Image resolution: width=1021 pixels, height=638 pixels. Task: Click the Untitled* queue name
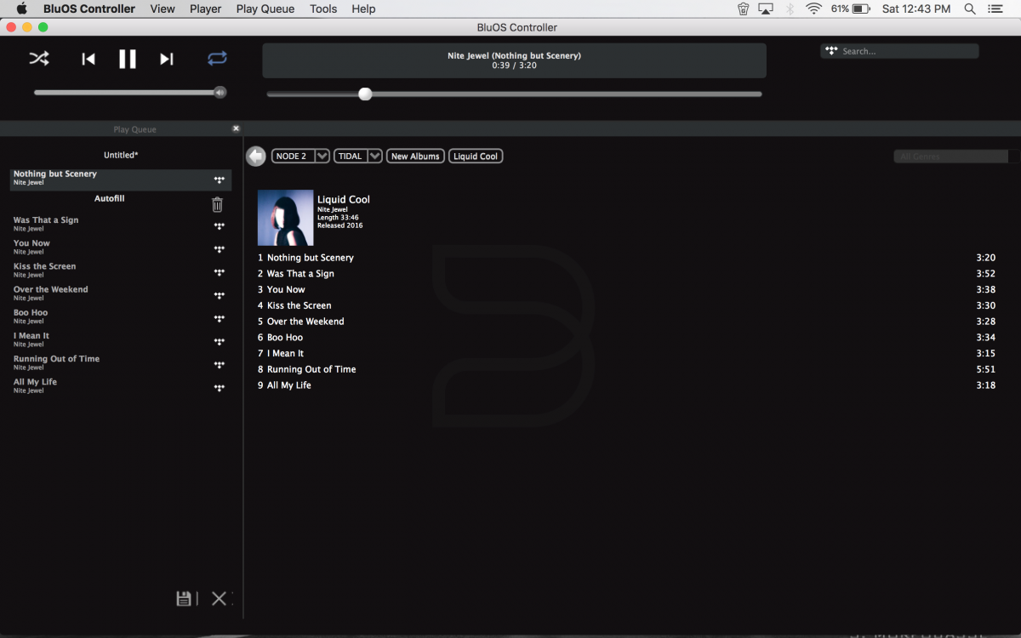point(121,155)
